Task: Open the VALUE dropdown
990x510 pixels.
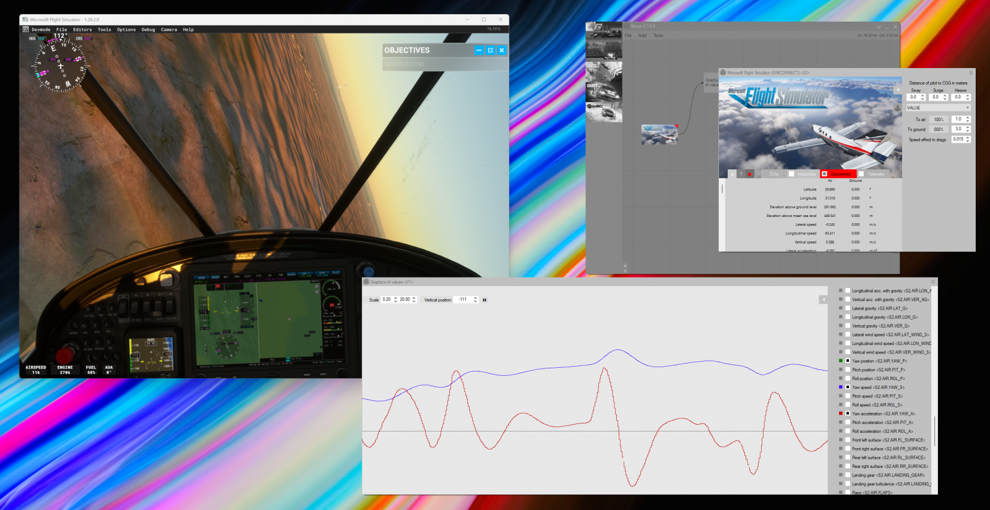Action: click(x=938, y=108)
